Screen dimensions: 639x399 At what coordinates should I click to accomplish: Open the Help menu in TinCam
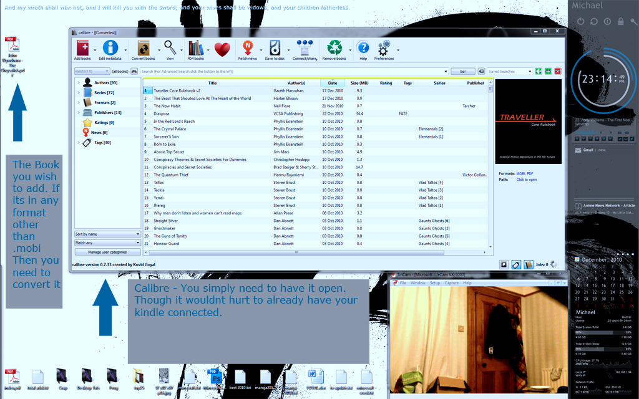(467, 283)
